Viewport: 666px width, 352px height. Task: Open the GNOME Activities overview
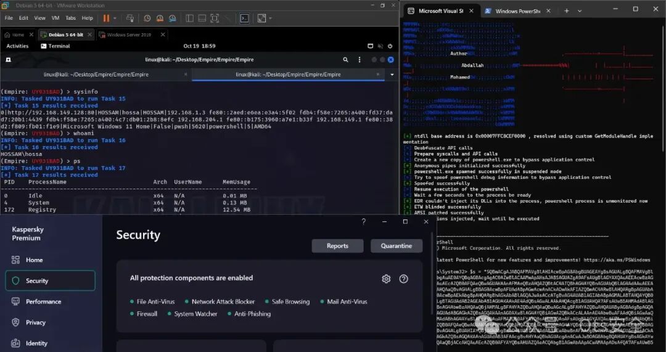pos(17,46)
